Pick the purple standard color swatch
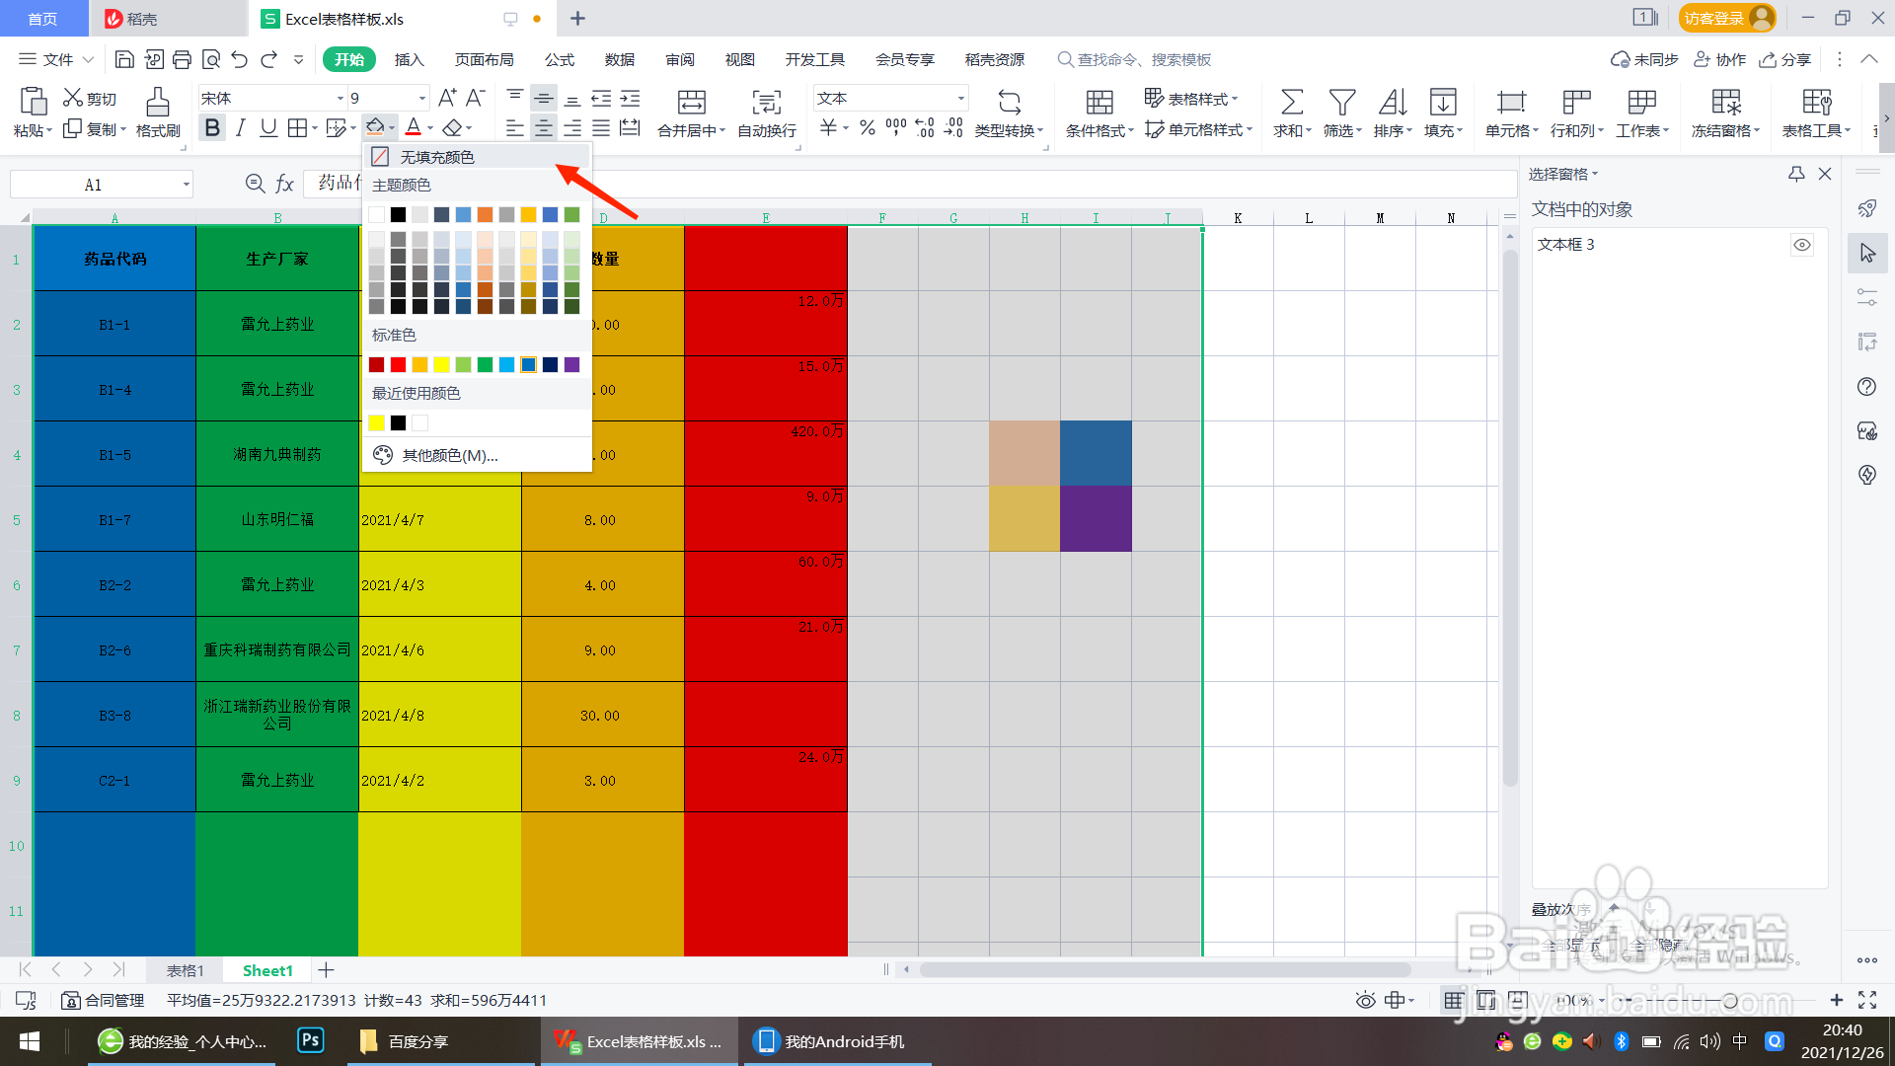 (x=572, y=365)
